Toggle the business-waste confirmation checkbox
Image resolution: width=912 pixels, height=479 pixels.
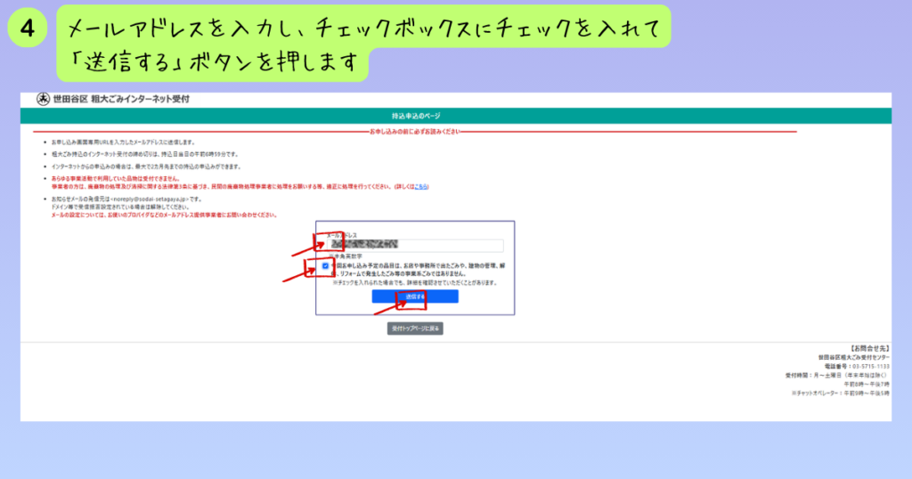click(x=325, y=266)
